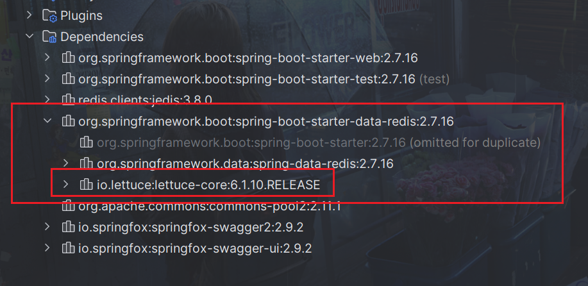
Task: Click library icon beside lettuce-core dependency
Action: tap(87, 185)
